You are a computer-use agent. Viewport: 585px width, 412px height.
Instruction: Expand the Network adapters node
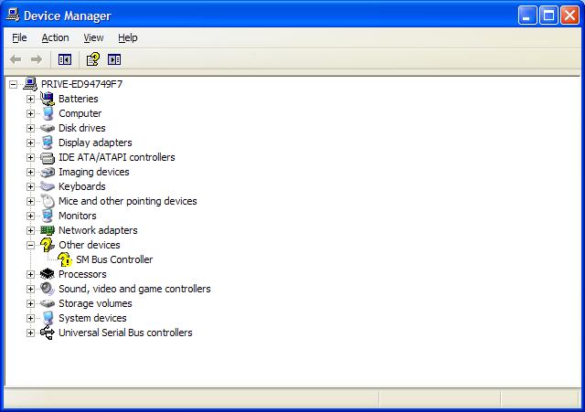[30, 230]
